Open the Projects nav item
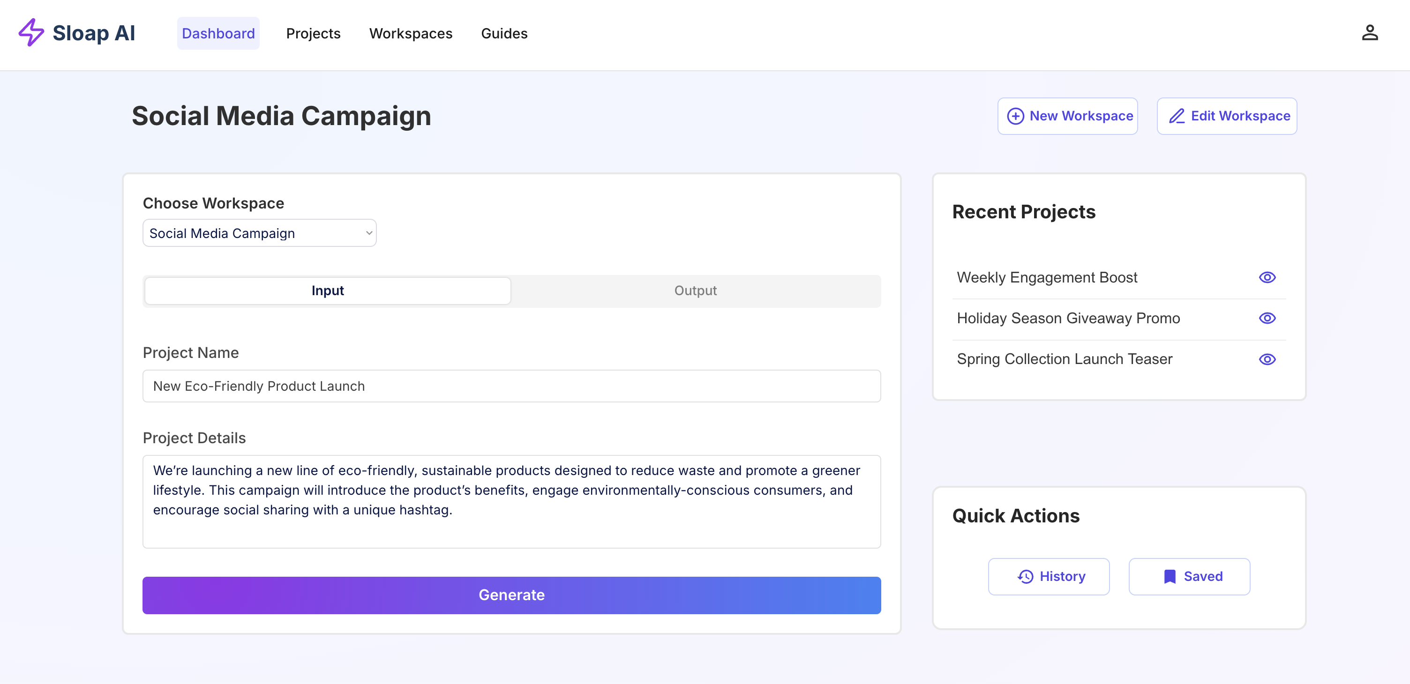Viewport: 1410px width, 684px height. click(313, 33)
